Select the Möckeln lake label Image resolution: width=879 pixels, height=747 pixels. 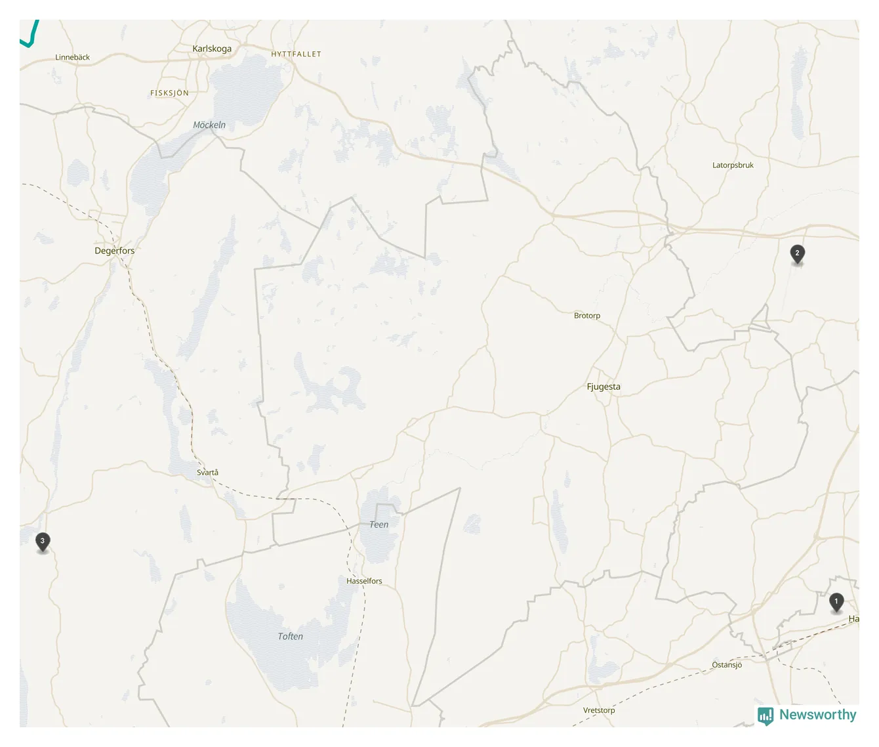coord(209,125)
